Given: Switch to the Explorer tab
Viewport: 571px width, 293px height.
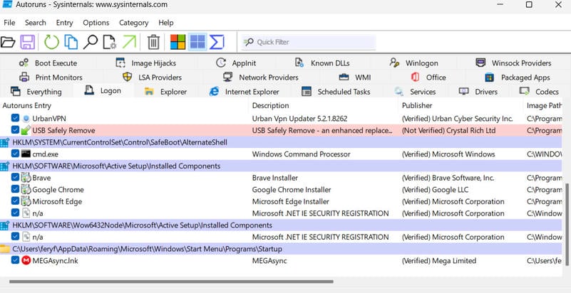Looking at the screenshot, I should tap(166, 92).
